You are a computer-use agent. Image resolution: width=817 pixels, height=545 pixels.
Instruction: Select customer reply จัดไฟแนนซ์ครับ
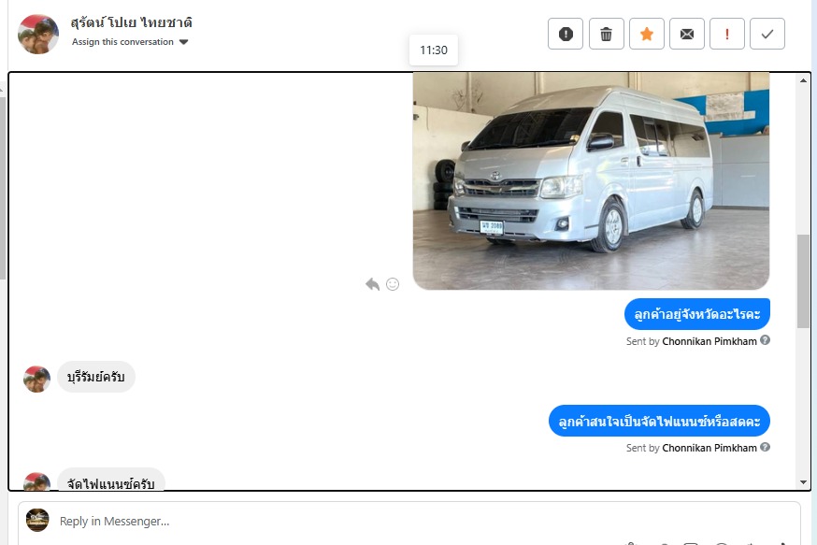[x=111, y=481]
